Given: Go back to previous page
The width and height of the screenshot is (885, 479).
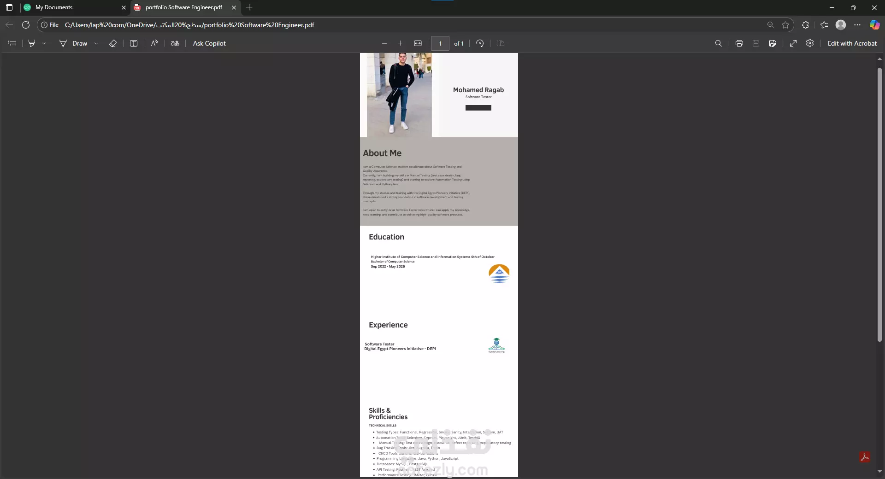Looking at the screenshot, I should (x=9, y=25).
